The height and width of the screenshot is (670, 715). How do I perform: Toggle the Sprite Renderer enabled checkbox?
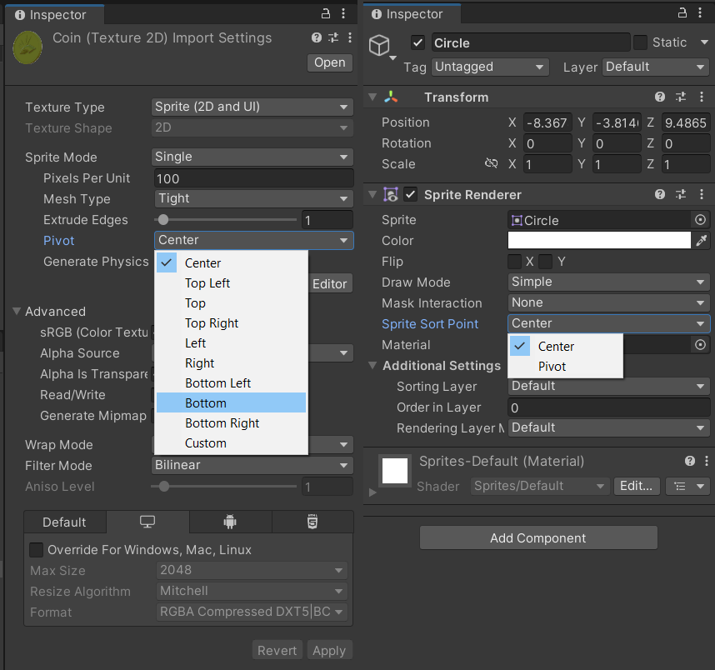click(x=411, y=195)
